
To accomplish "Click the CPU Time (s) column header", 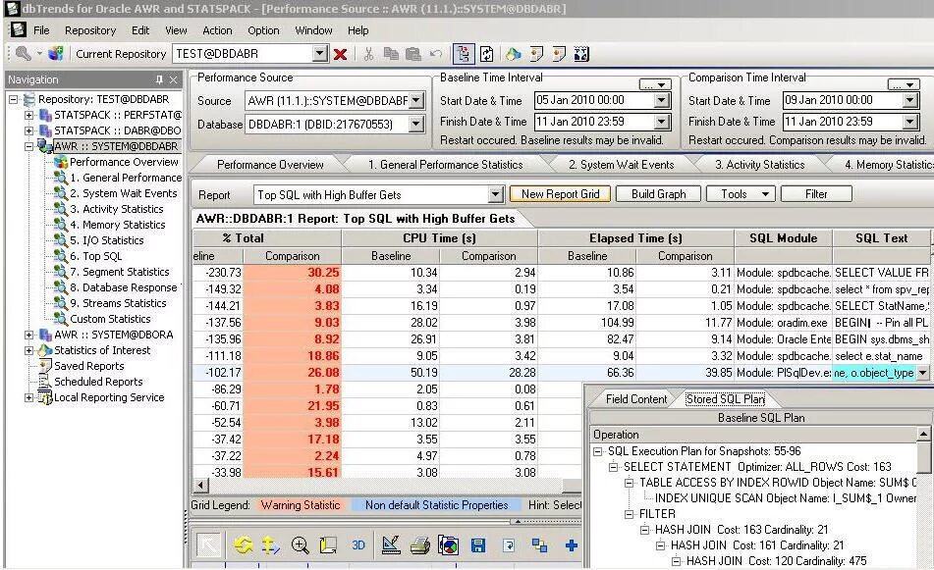I will tap(440, 238).
